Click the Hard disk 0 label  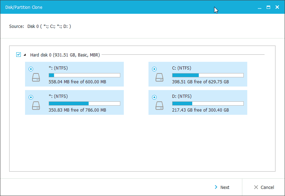click(65, 55)
